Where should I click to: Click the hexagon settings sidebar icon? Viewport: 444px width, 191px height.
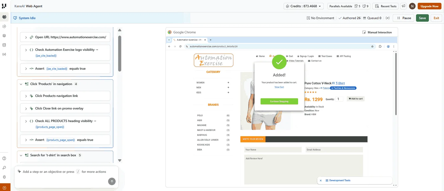[x=4, y=177]
